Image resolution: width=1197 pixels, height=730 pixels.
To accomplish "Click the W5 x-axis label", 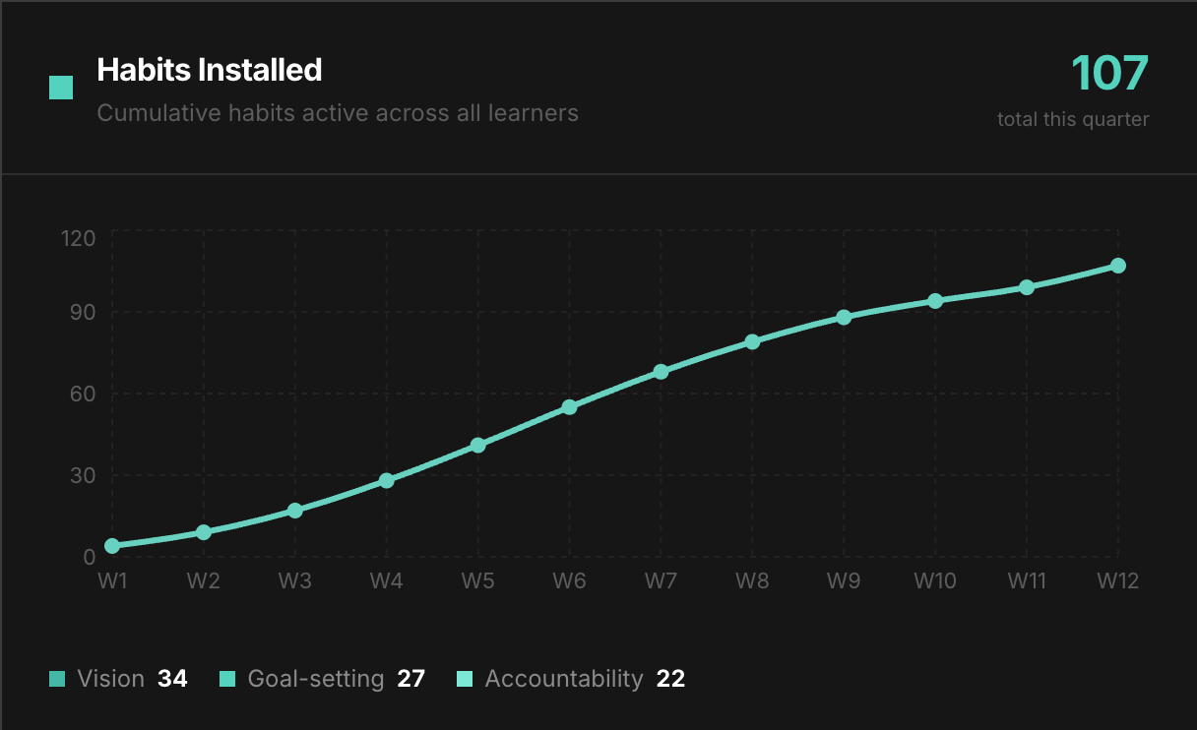I will 477,581.
